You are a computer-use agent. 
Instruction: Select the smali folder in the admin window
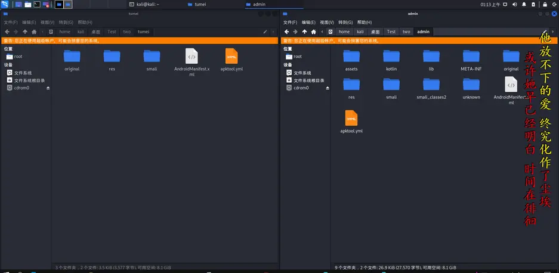point(391,88)
